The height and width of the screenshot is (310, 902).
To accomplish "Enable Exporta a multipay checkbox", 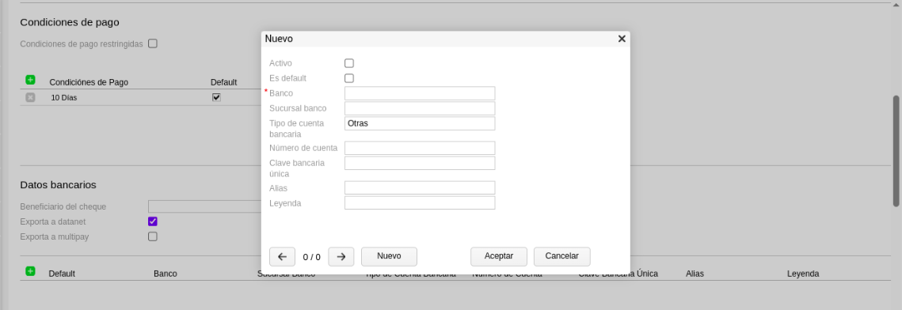I will pyautogui.click(x=152, y=236).
